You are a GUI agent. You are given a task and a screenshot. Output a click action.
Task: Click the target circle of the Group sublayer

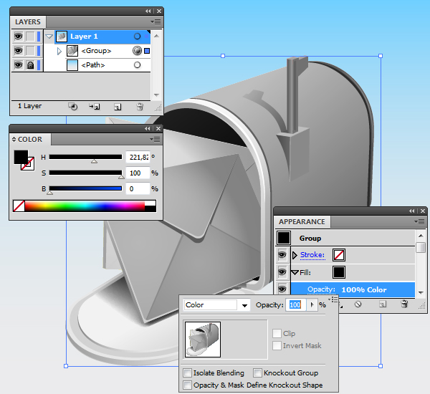point(137,51)
